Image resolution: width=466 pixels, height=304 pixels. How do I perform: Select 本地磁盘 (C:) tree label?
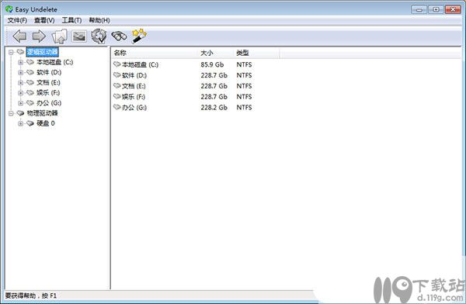(x=54, y=62)
